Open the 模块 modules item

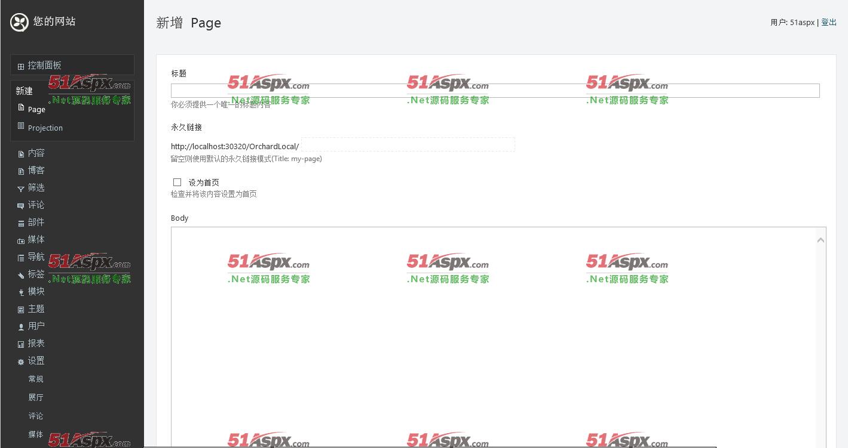pos(36,292)
